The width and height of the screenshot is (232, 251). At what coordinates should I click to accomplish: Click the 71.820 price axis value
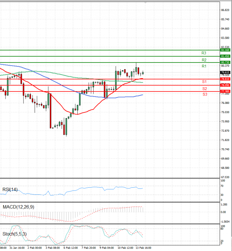click(225, 140)
